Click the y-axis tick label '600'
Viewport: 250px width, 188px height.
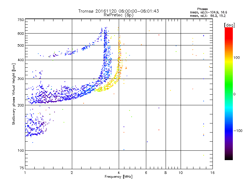click(x=21, y=34)
